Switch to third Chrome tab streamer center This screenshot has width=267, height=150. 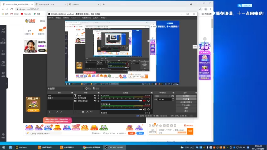point(83,5)
